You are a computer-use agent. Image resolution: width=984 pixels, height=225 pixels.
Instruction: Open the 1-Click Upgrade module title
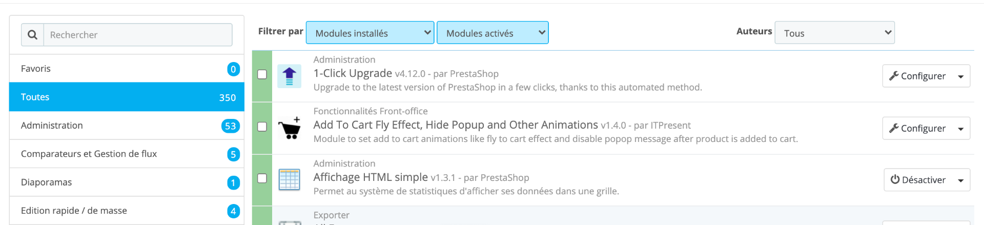point(353,73)
